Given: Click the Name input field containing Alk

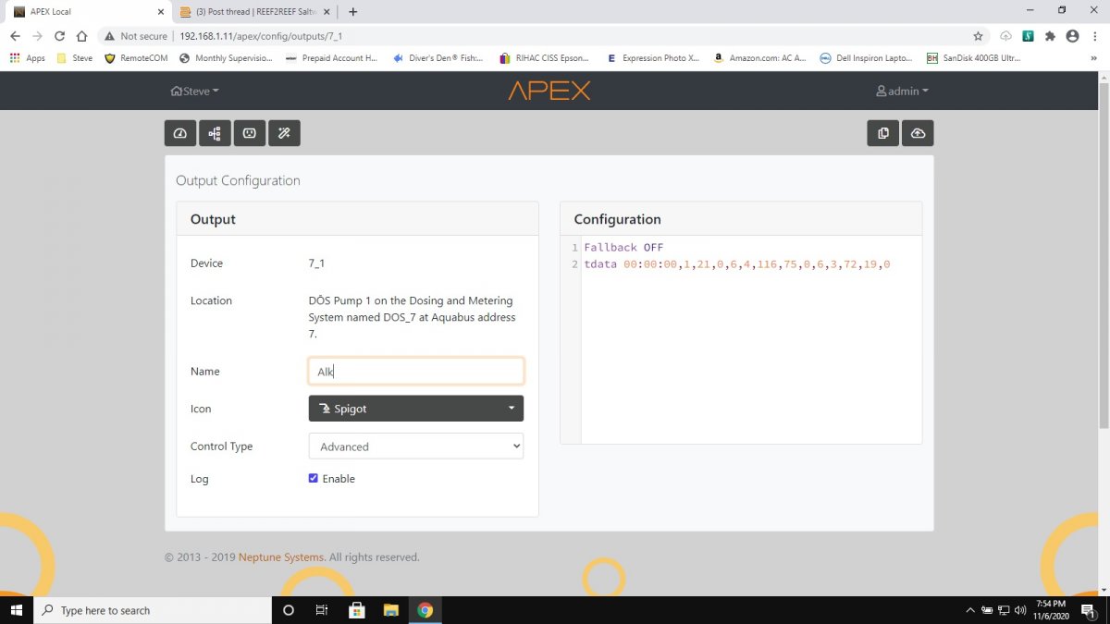Looking at the screenshot, I should tap(415, 372).
